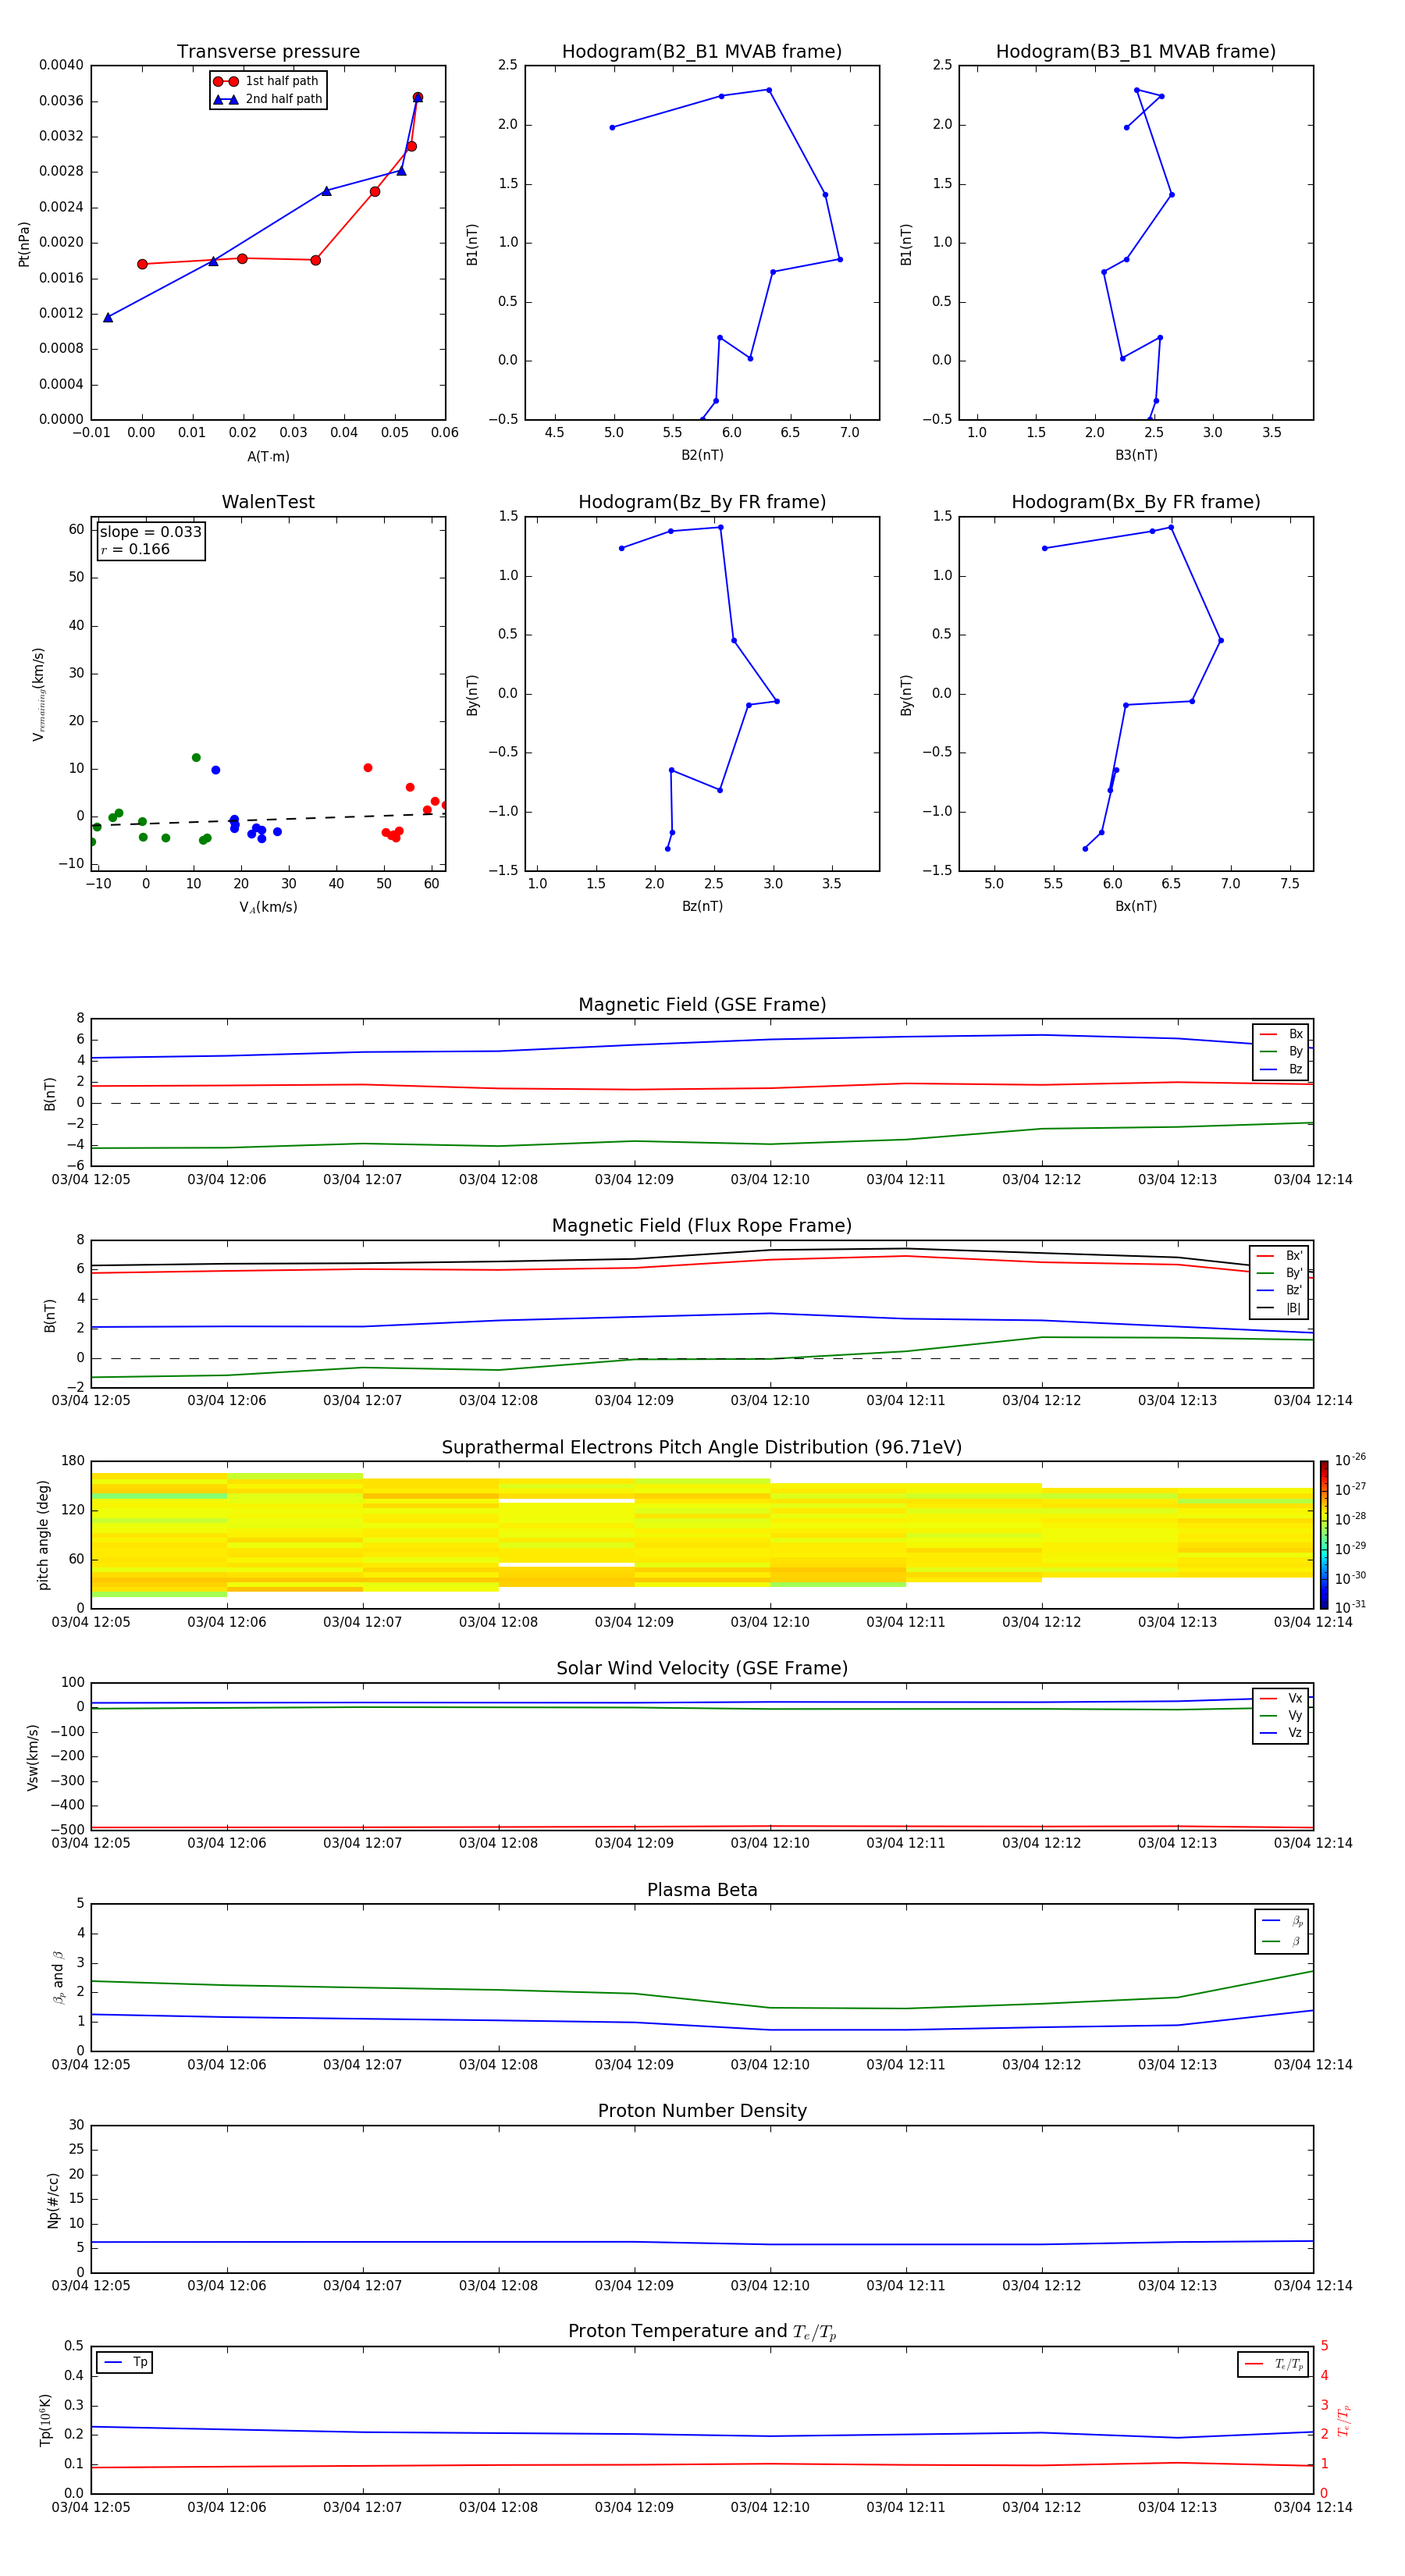Click the 'Hodogram(B2_B1 MVAB frame)' title

702,52
